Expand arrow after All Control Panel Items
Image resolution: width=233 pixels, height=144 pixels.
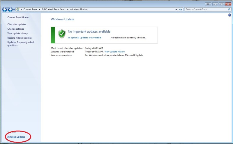[x=68, y=9]
